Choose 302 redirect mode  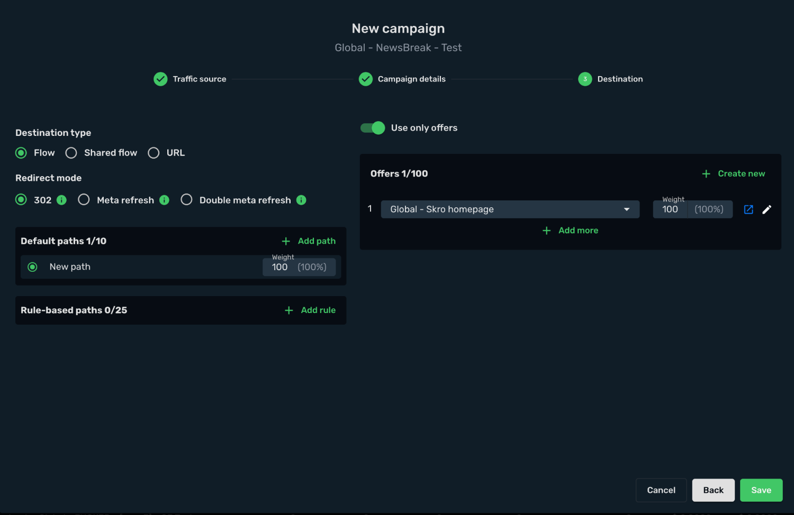click(21, 200)
